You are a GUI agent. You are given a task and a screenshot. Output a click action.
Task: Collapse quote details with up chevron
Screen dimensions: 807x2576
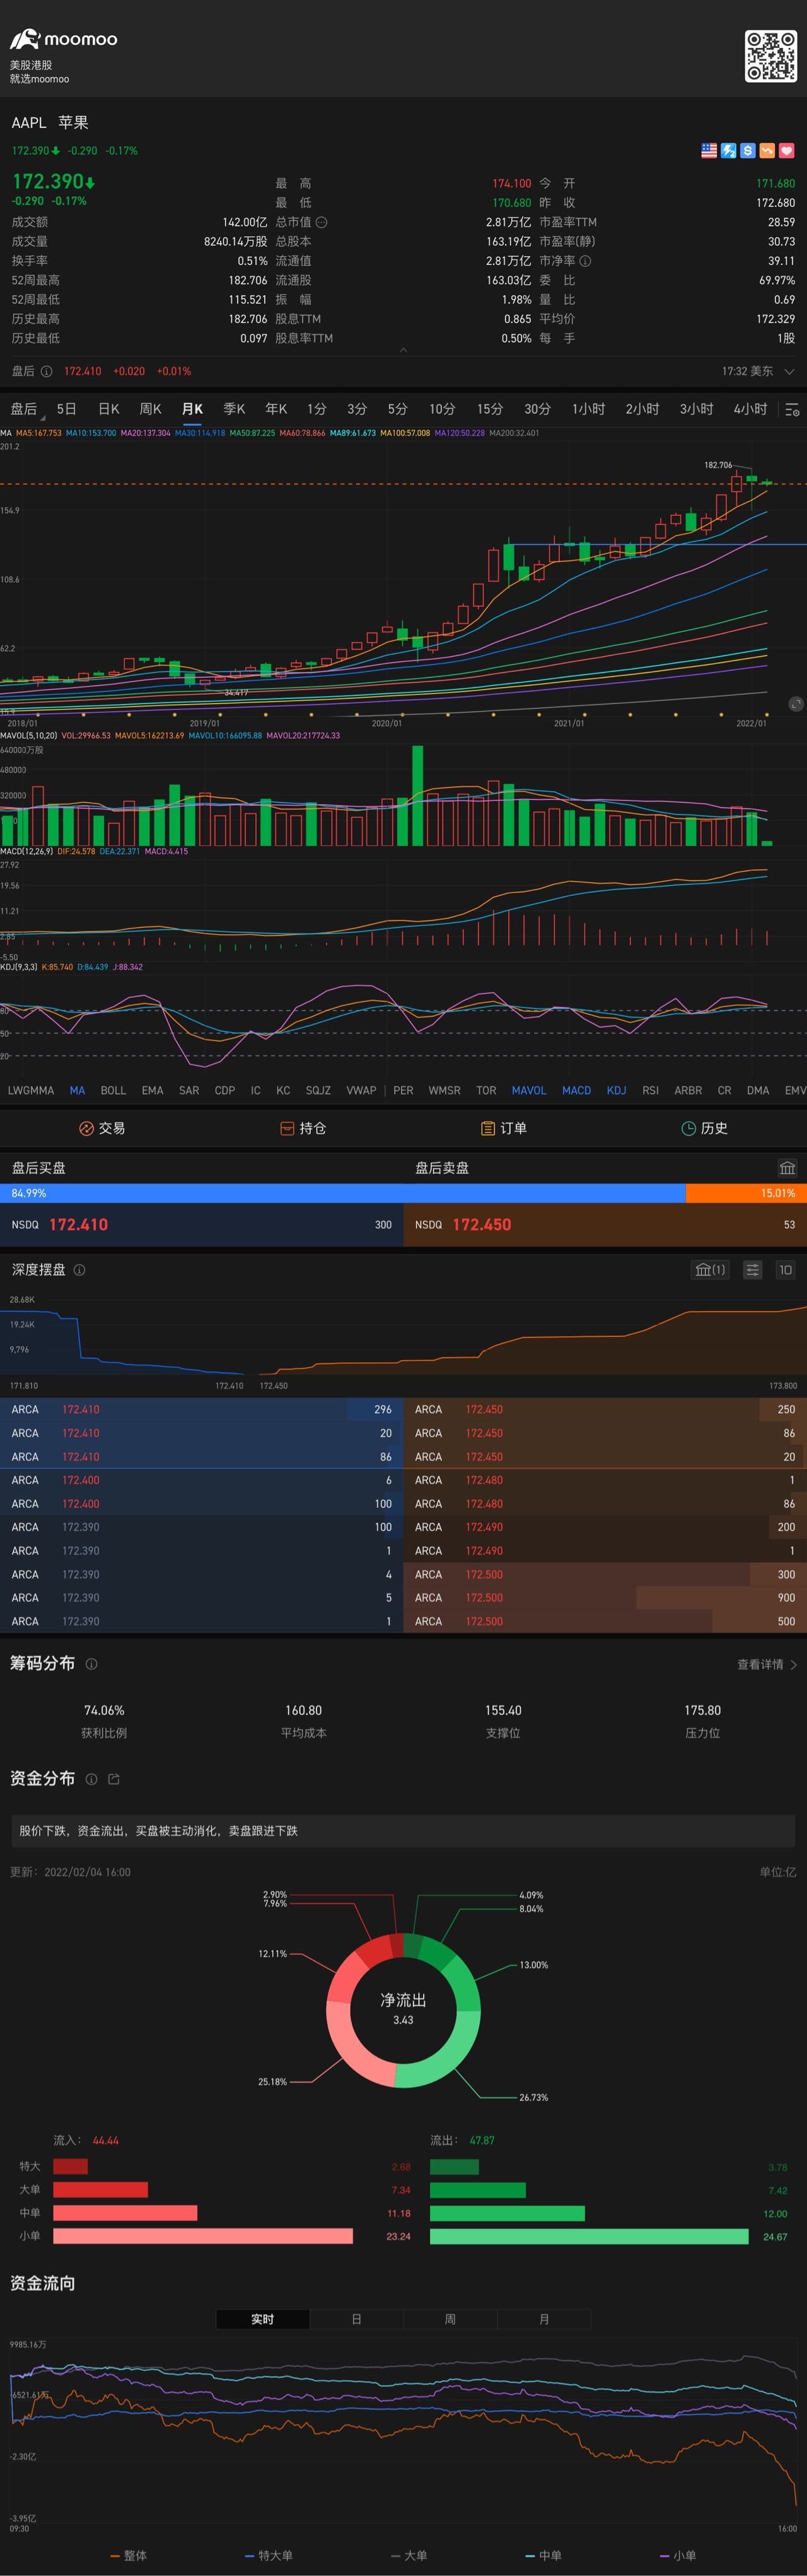pyautogui.click(x=403, y=350)
